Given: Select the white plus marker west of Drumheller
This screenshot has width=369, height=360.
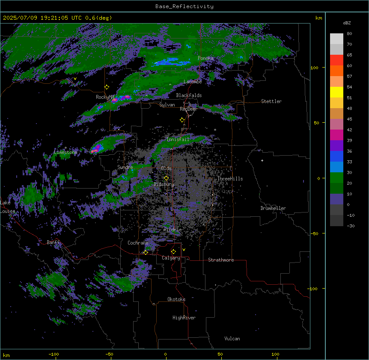Looking at the screenshot, I should (x=262, y=160).
